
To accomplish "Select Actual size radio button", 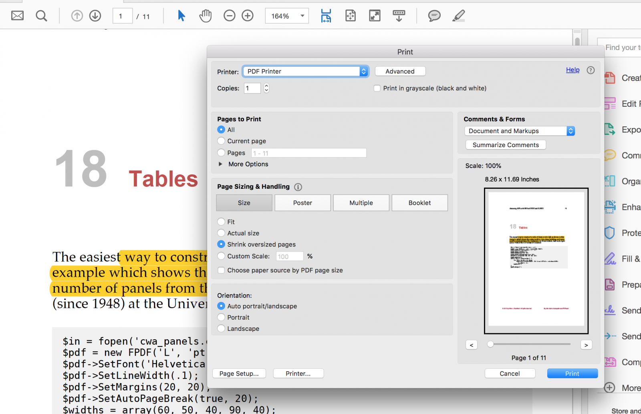I will click(221, 233).
